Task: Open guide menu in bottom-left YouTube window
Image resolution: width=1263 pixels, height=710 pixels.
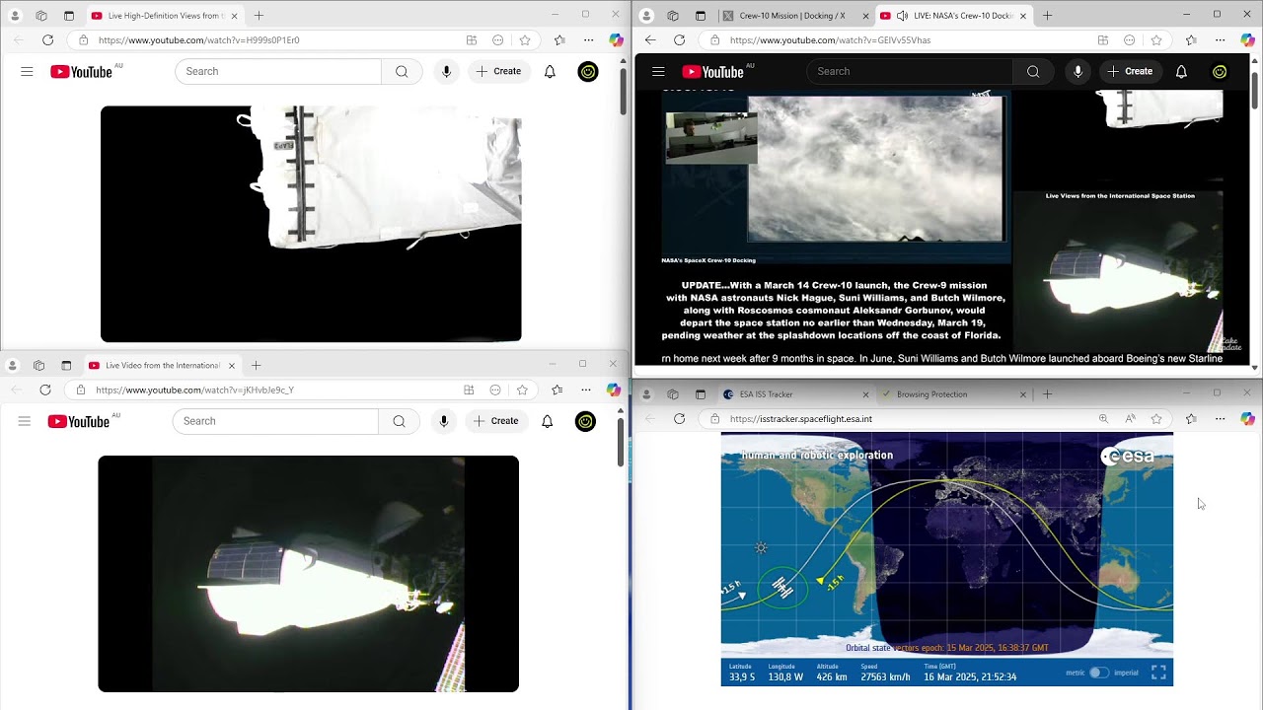Action: coord(25,421)
